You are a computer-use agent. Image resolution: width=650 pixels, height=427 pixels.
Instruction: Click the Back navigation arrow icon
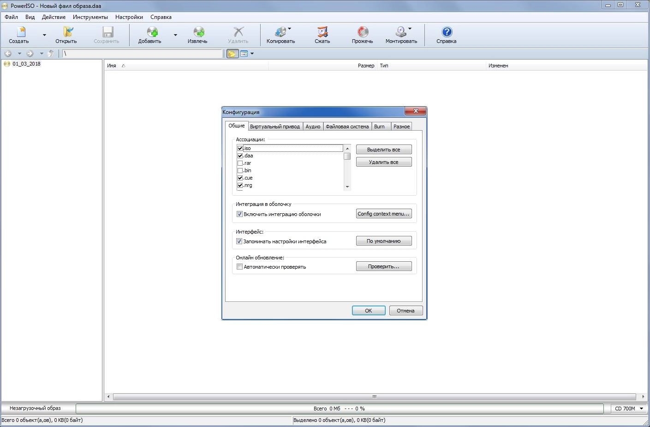pyautogui.click(x=8, y=54)
